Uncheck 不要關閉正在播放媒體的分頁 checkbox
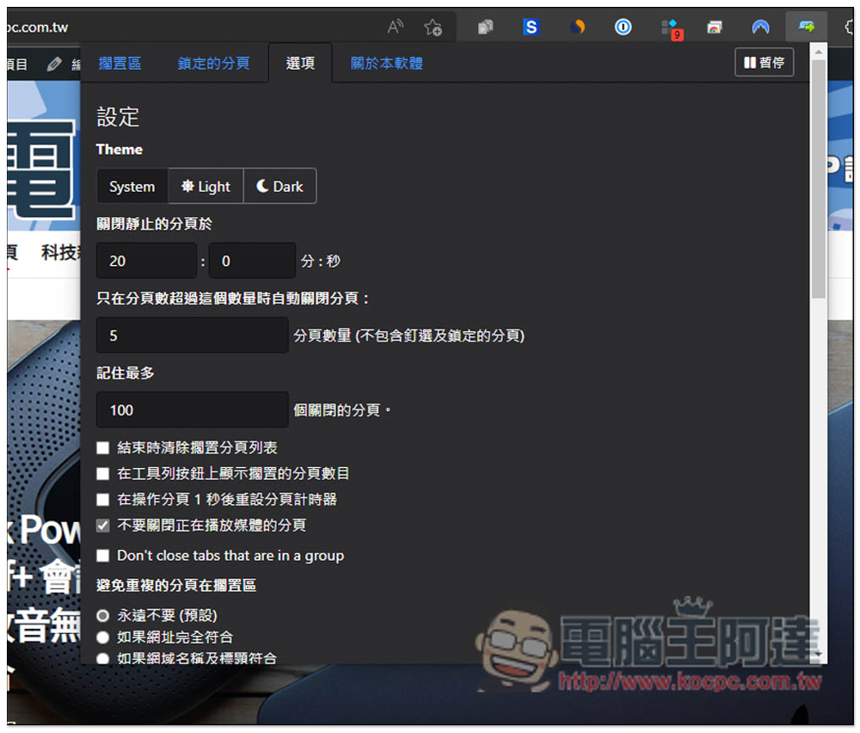 pos(102,526)
